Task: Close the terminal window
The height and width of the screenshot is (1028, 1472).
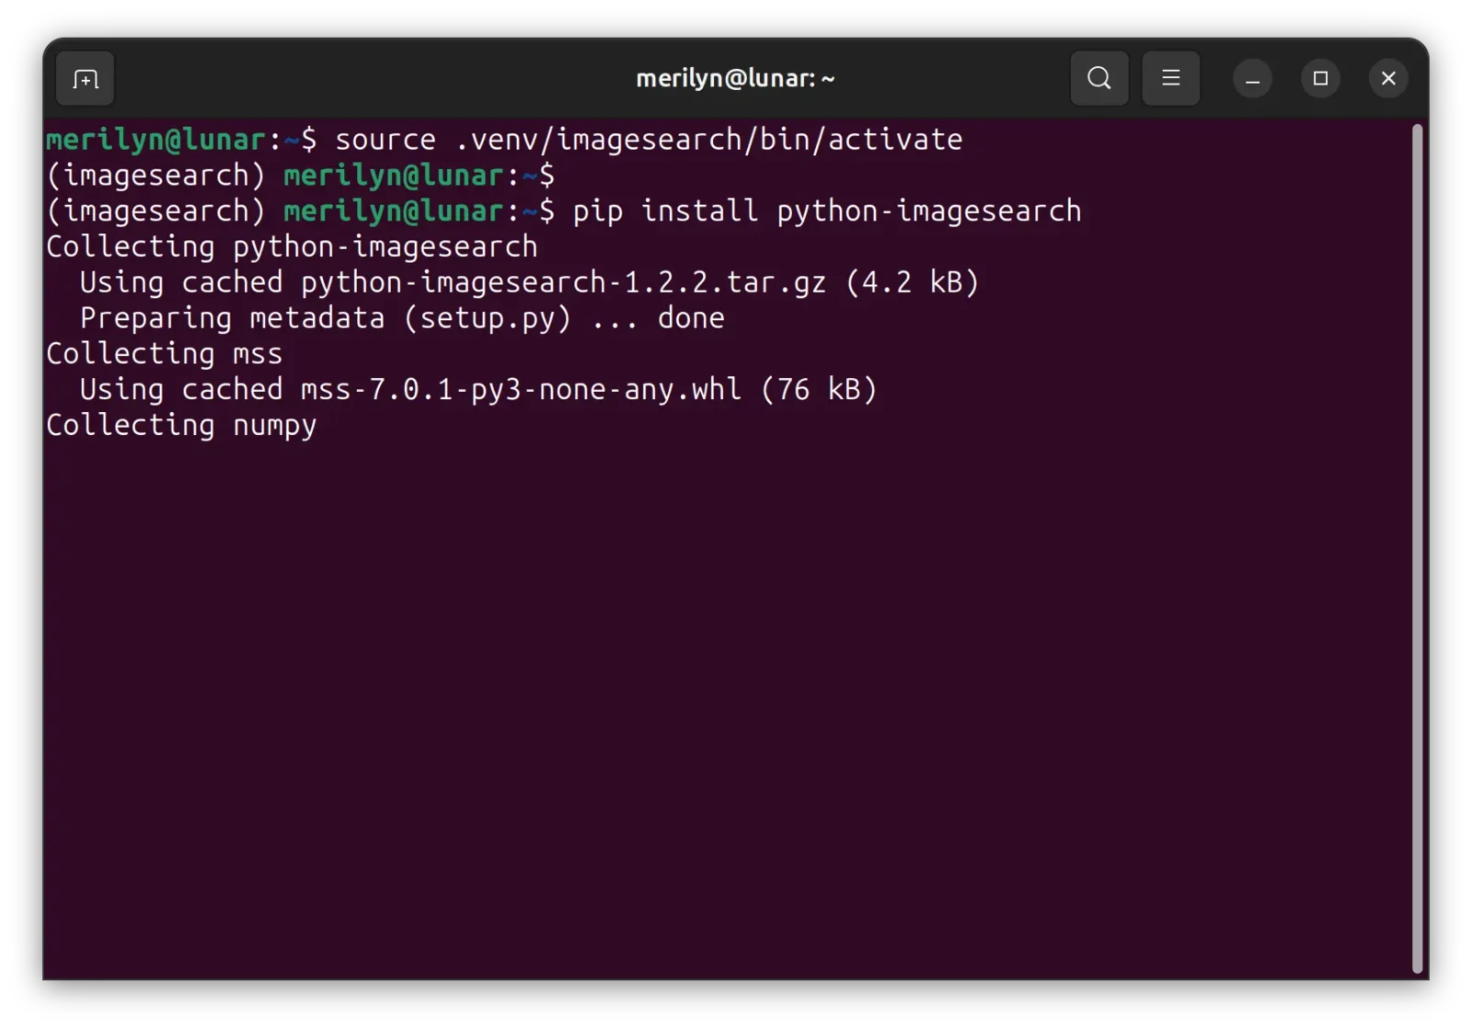Action: 1388,79
